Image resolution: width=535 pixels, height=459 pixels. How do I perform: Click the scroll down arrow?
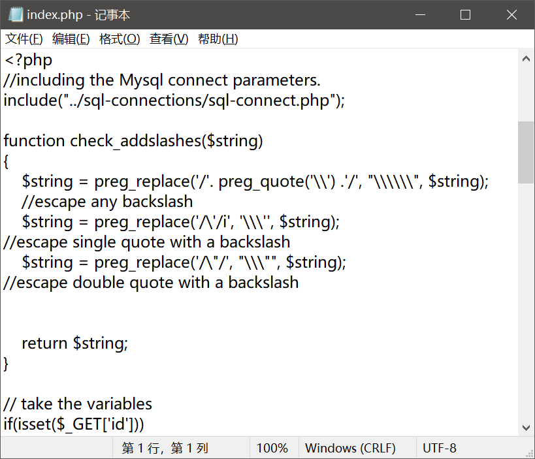[527, 428]
